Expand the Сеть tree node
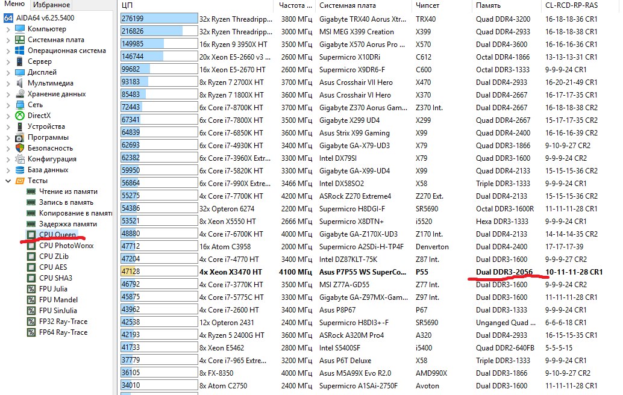Screen dimensions: 623x395 (8, 105)
